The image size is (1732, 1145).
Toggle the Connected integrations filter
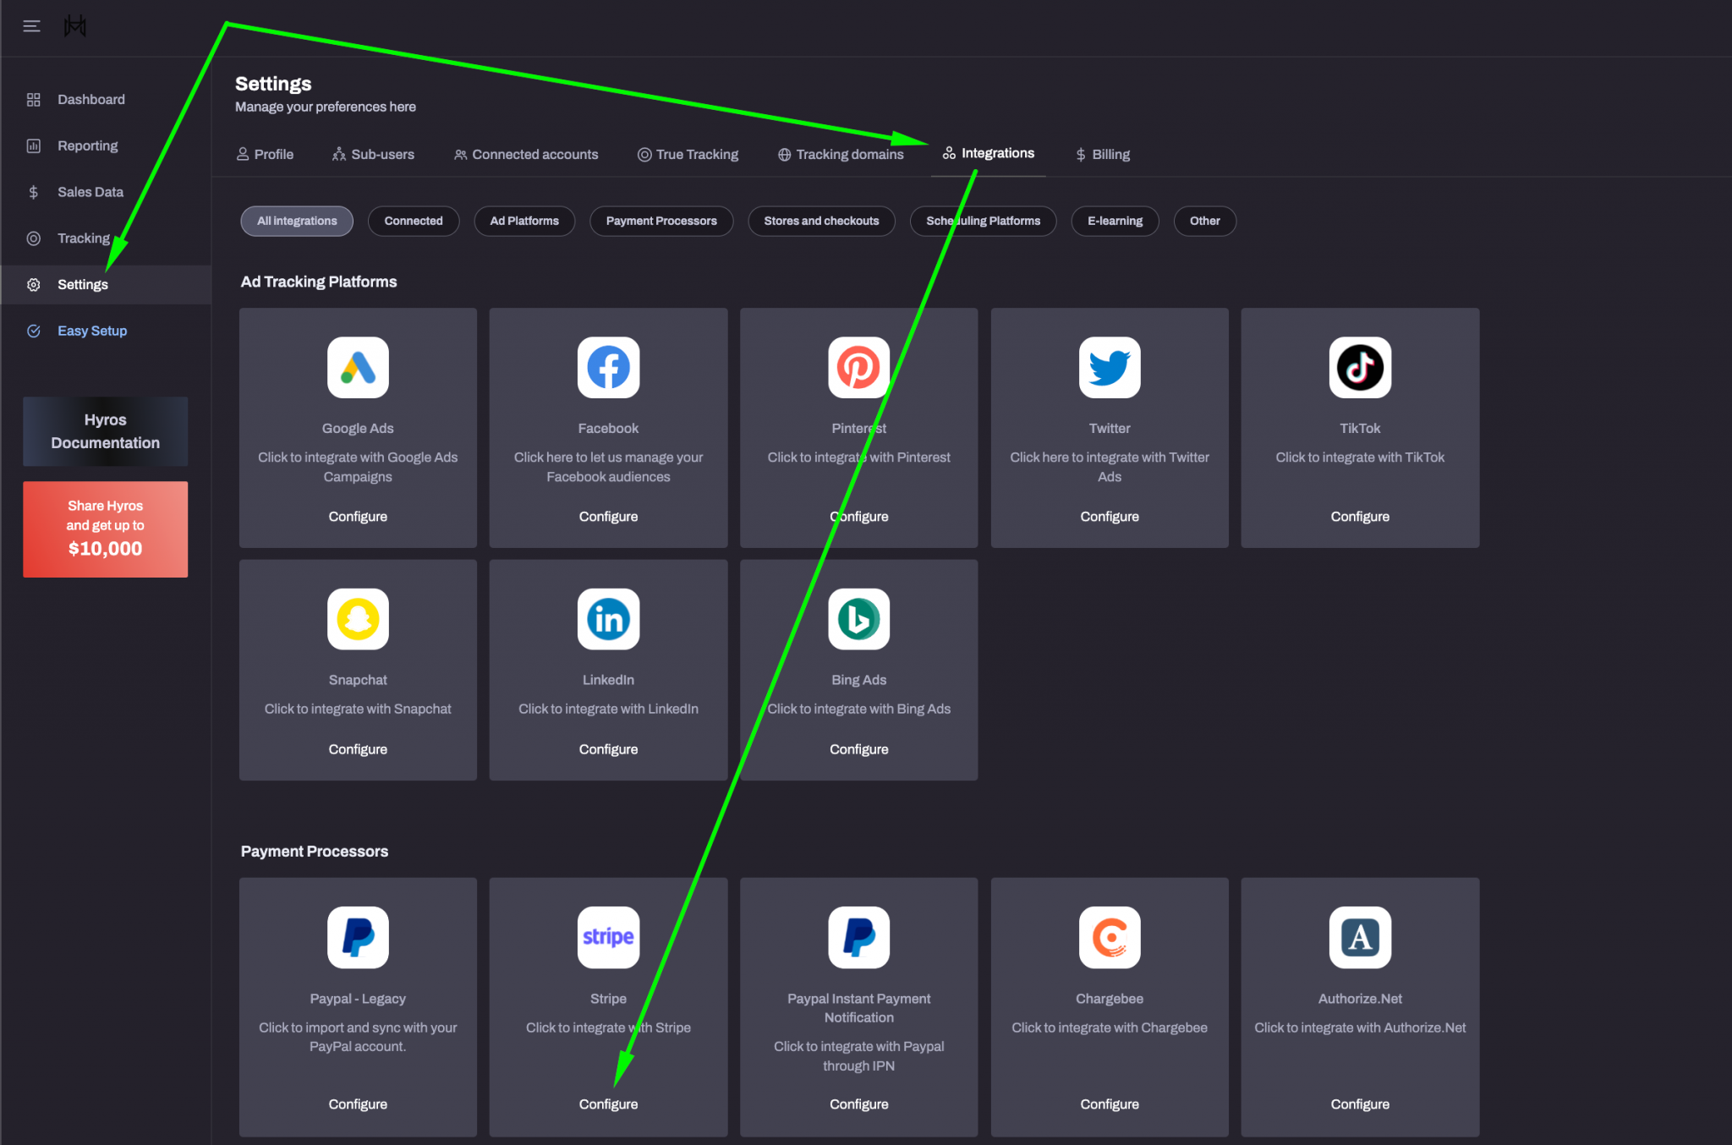click(x=414, y=221)
